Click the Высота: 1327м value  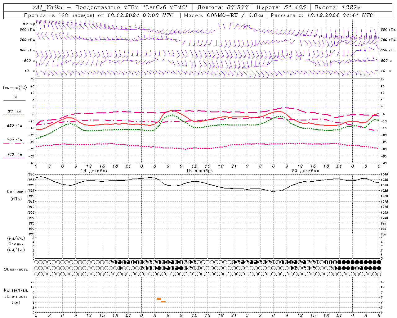(337, 7)
